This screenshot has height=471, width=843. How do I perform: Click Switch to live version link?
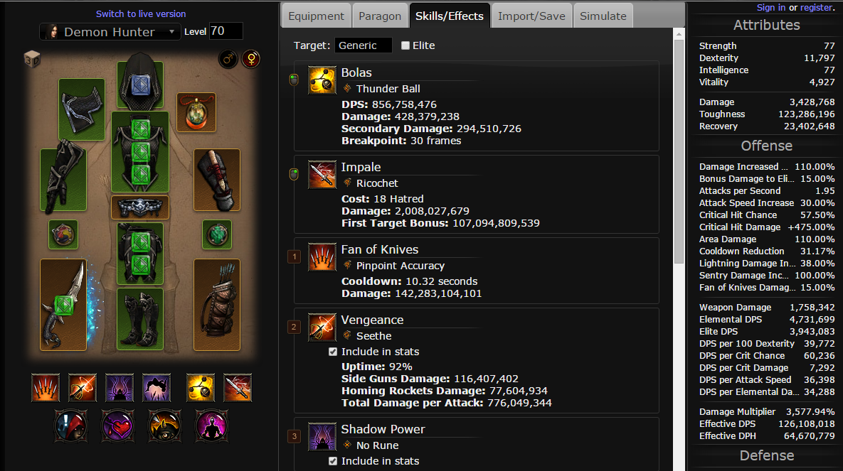(x=141, y=14)
